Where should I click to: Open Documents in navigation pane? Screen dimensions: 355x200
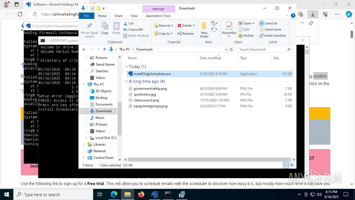(x=104, y=104)
